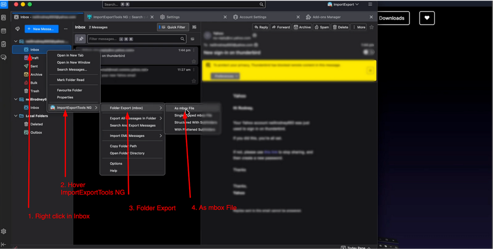The width and height of the screenshot is (493, 249).
Task: Star the 1:44 pm message
Action: pyautogui.click(x=193, y=61)
